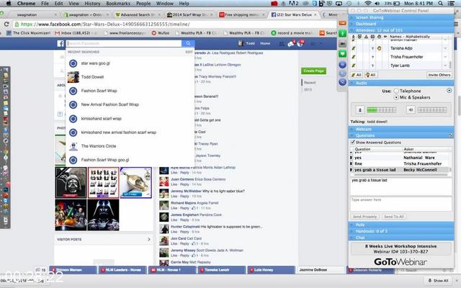Open Facebook friend requests icon
Screen dimensions: 461x288
pos(282,43)
